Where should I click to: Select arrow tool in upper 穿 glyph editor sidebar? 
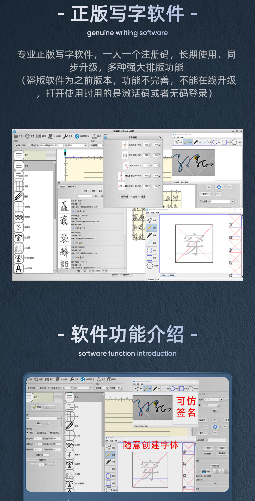tap(151, 220)
